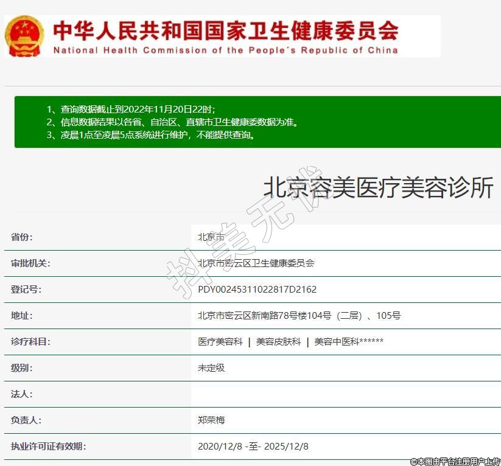
Task: Click the empty 法人 value cell
Action: [345, 394]
